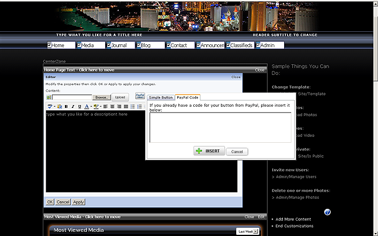
Task: Toggle Italic text formatting
Action: pos(73,106)
